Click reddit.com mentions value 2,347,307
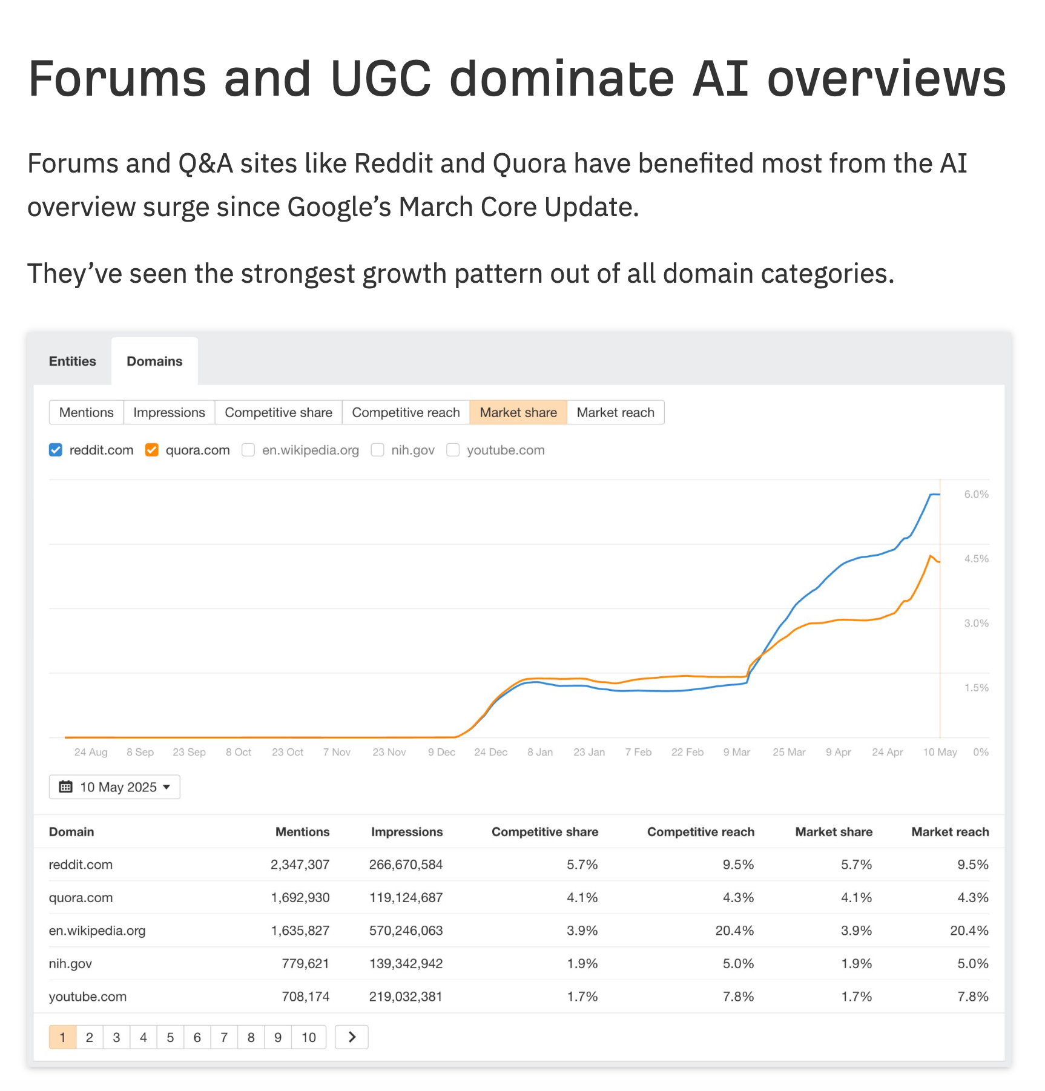The width and height of the screenshot is (1045, 1091). click(x=300, y=865)
